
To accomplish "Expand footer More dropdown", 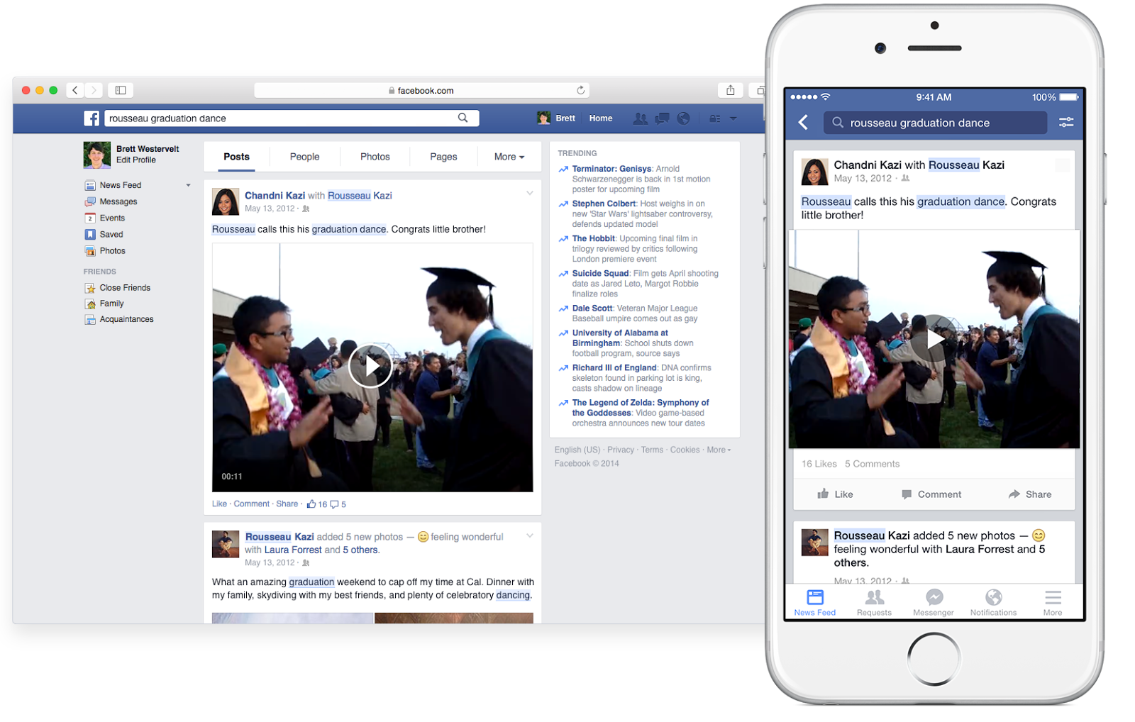I will tap(719, 450).
